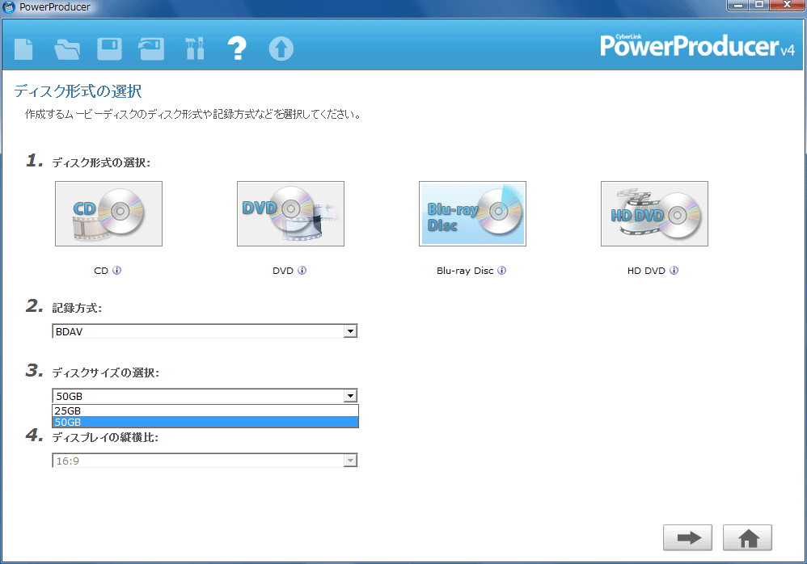Image resolution: width=807 pixels, height=564 pixels.
Task: Open Preferences with the tools icon
Action: click(x=195, y=48)
